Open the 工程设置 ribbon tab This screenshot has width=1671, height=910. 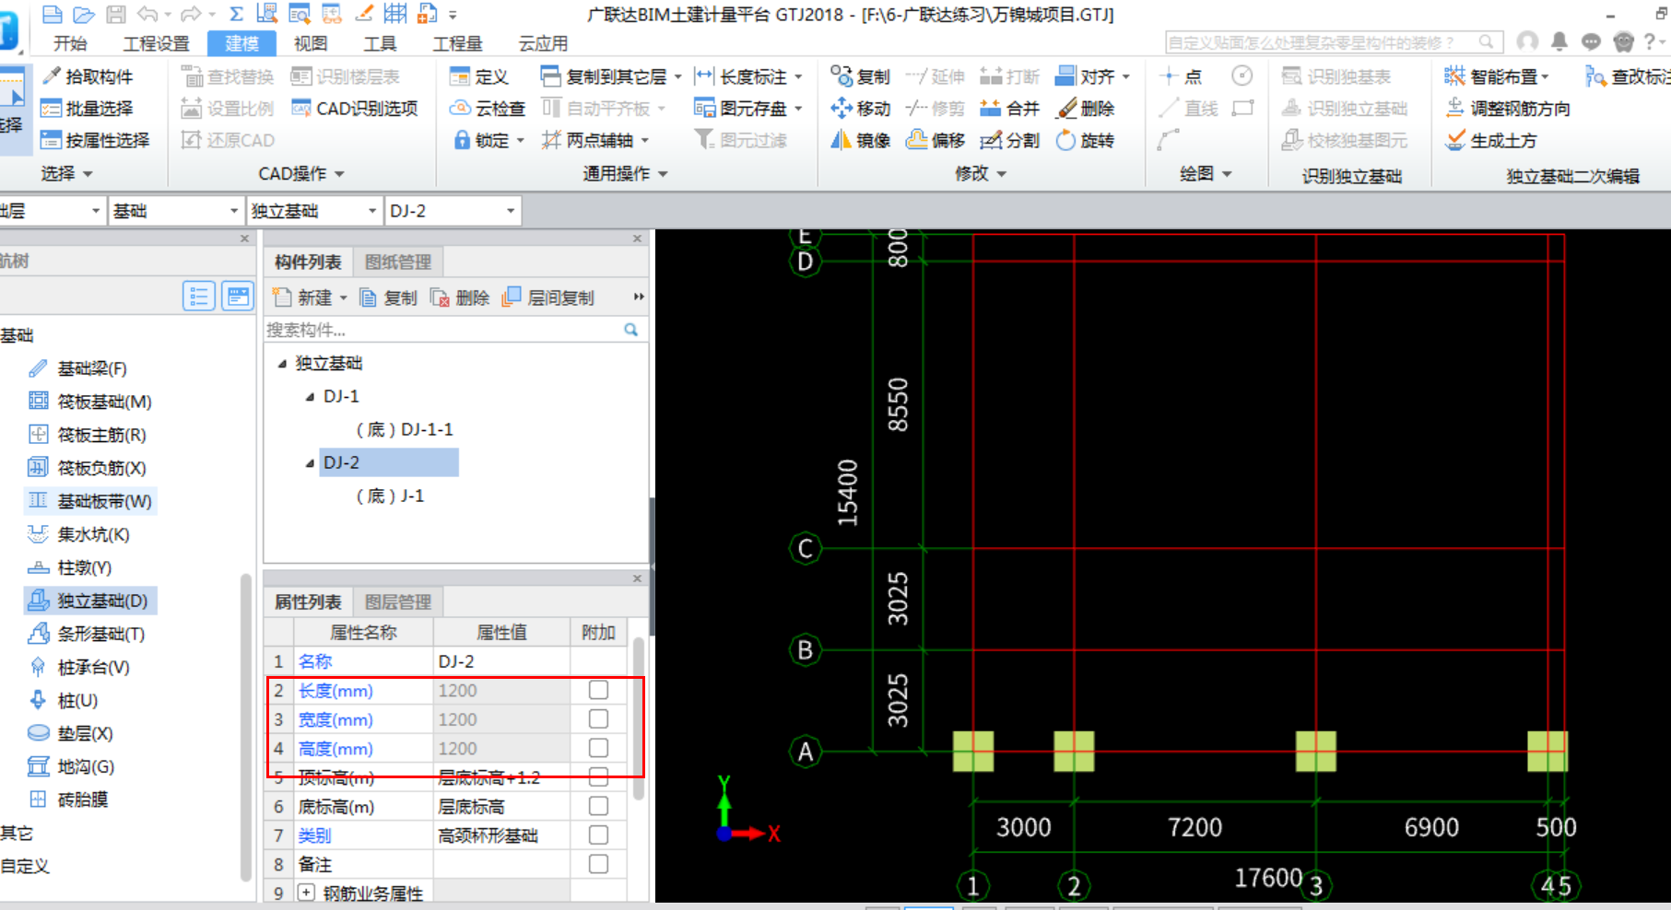[156, 43]
